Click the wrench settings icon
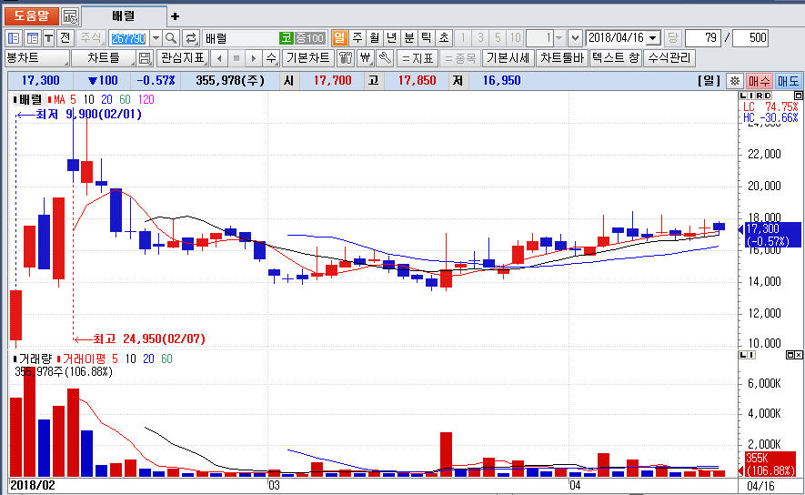The width and height of the screenshot is (805, 495). (385, 58)
